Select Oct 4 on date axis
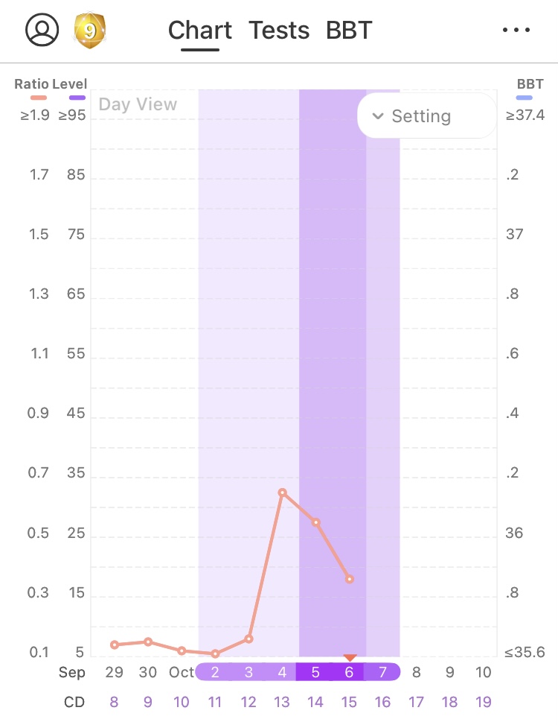Screen dimensions: 558x725 click(x=282, y=672)
